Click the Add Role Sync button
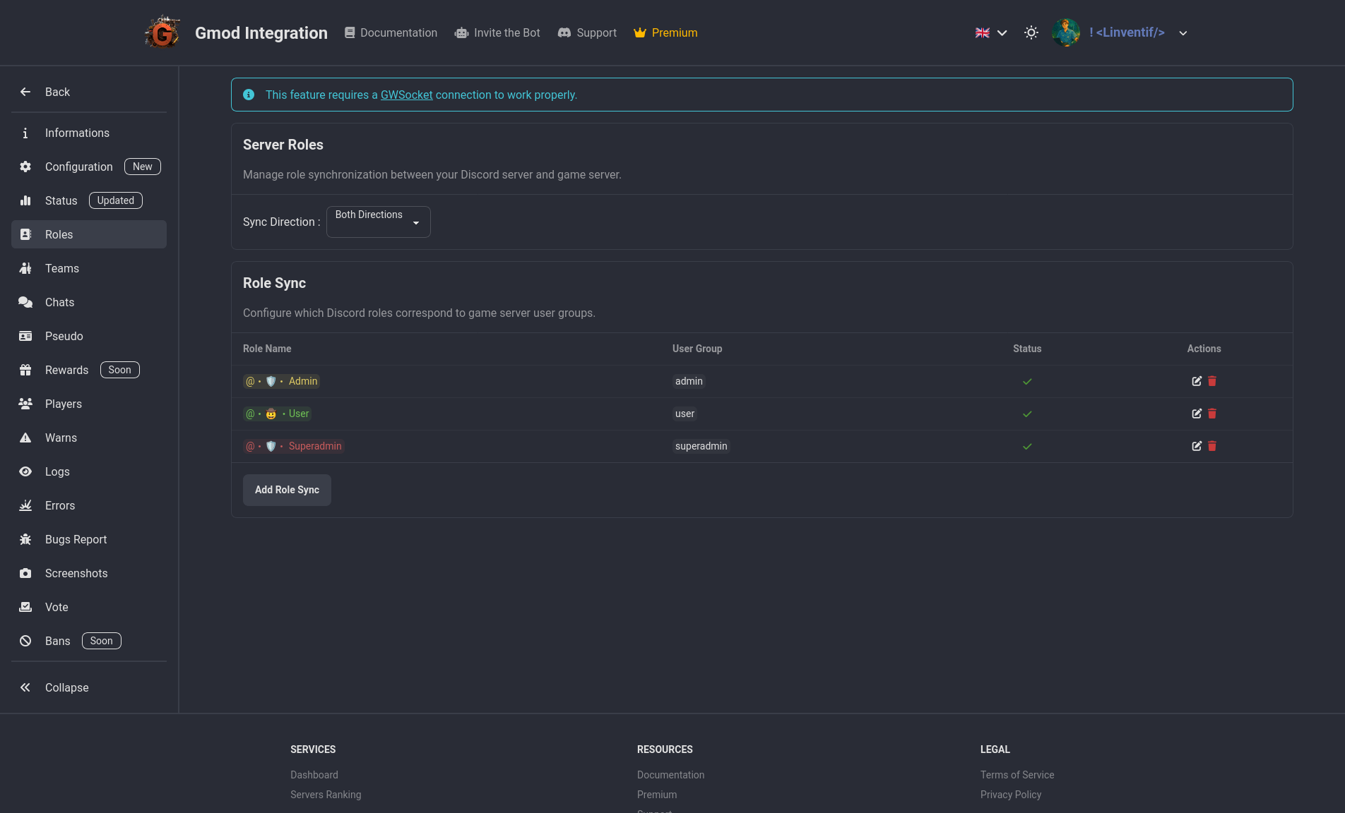 287,490
